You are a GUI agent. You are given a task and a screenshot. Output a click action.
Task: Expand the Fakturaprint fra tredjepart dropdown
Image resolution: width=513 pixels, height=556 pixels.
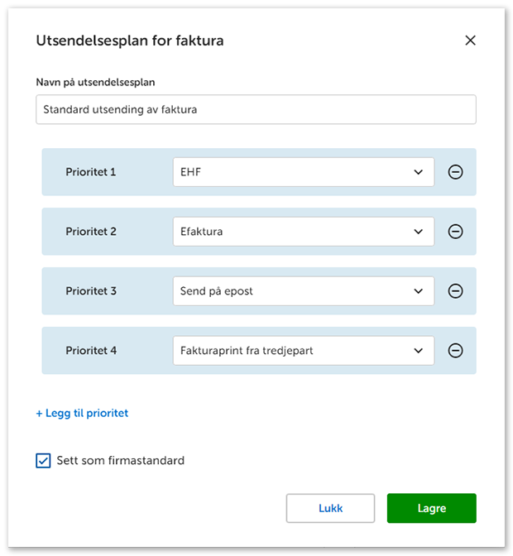point(303,351)
